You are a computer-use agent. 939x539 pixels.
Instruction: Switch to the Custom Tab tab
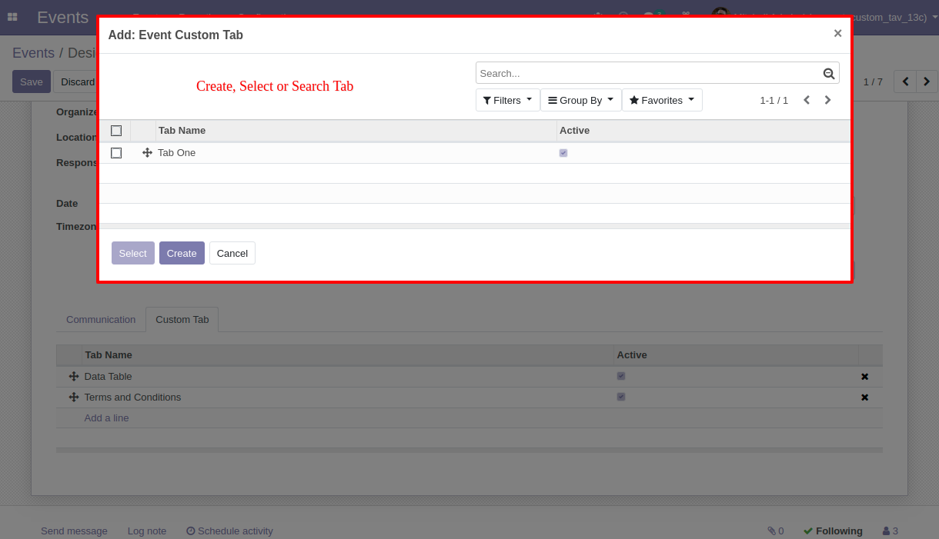click(x=182, y=320)
